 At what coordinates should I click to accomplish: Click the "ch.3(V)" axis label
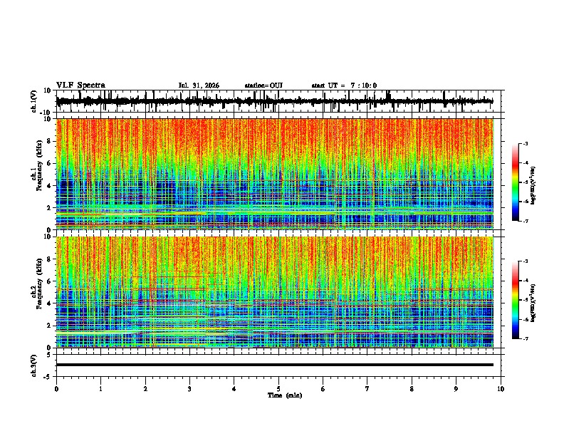point(34,365)
